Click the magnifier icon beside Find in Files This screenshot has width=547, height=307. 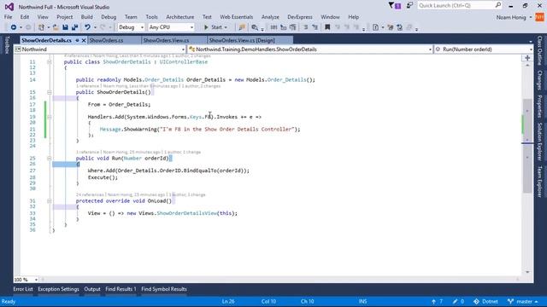255,27
